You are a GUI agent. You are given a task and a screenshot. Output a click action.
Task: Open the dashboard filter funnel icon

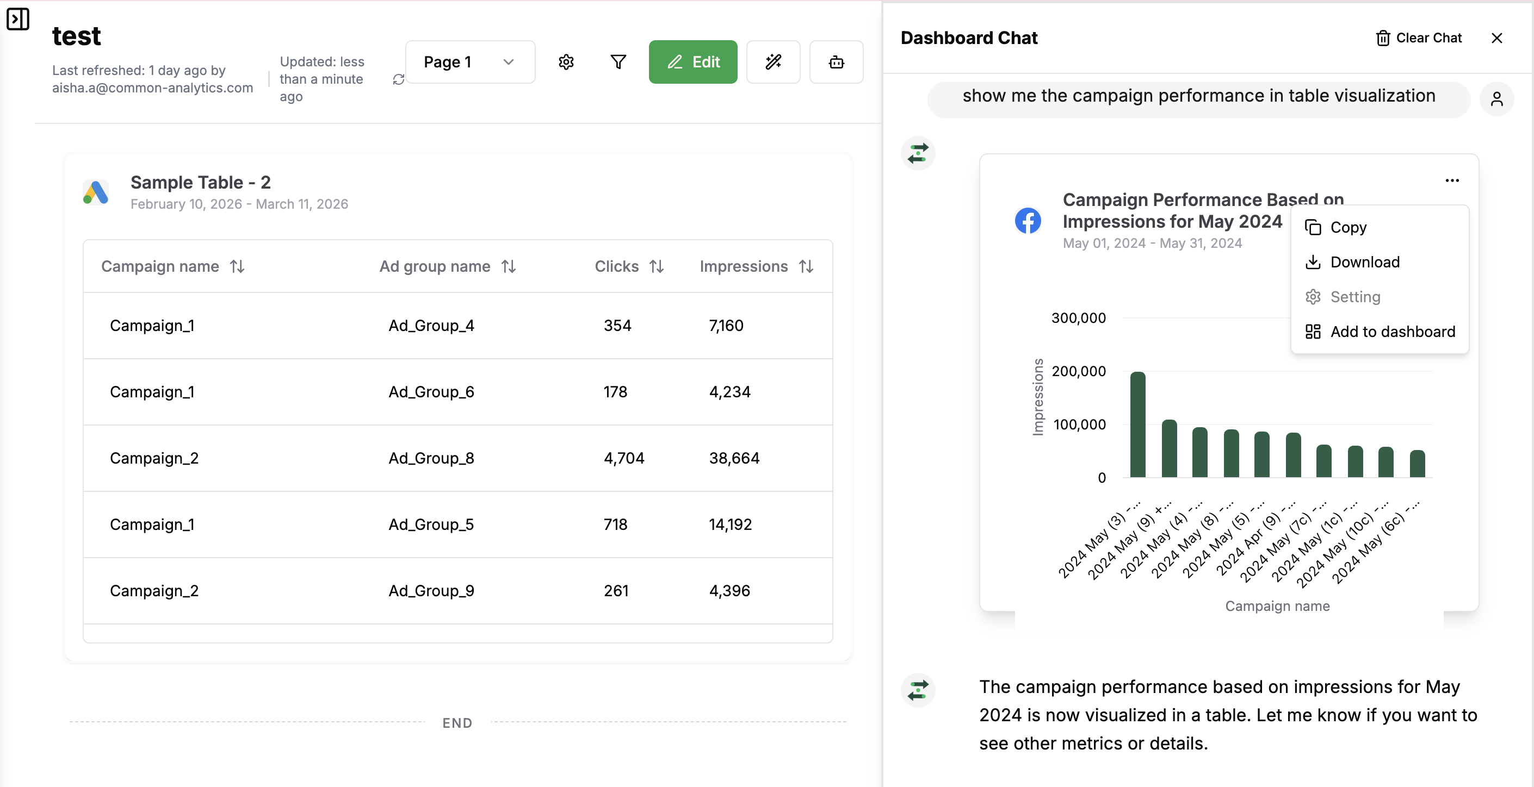click(x=618, y=62)
